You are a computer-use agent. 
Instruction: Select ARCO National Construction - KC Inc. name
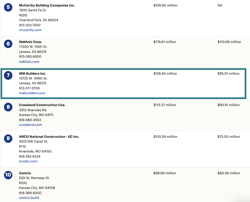[x=49, y=137]
